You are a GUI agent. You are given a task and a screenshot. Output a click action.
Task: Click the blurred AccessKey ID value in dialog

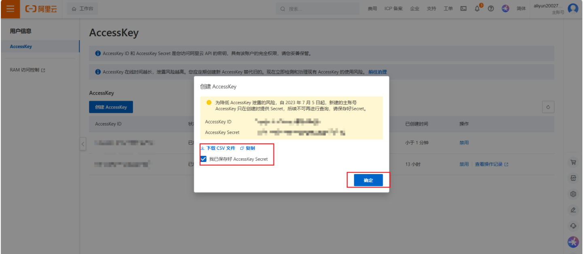288,121
